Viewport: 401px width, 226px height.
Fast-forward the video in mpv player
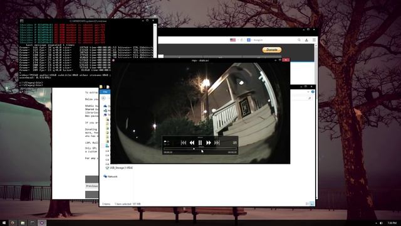[x=209, y=143]
